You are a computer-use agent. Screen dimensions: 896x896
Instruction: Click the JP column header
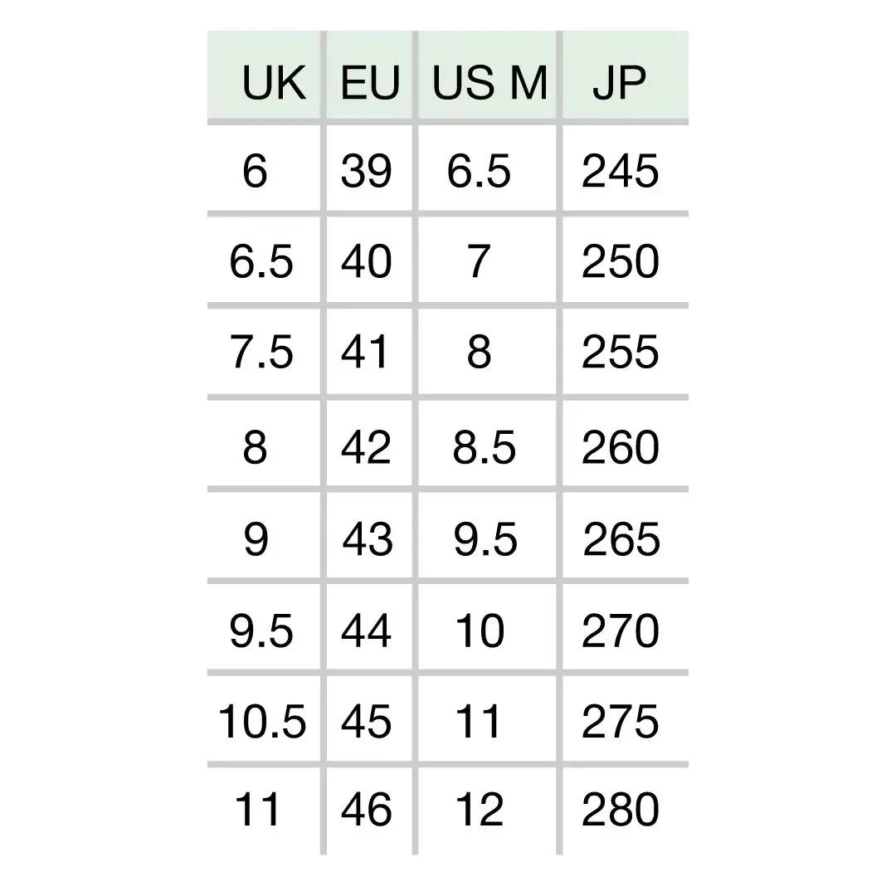[620, 83]
